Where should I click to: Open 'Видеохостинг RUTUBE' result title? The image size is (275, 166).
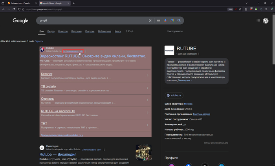coord(93,56)
